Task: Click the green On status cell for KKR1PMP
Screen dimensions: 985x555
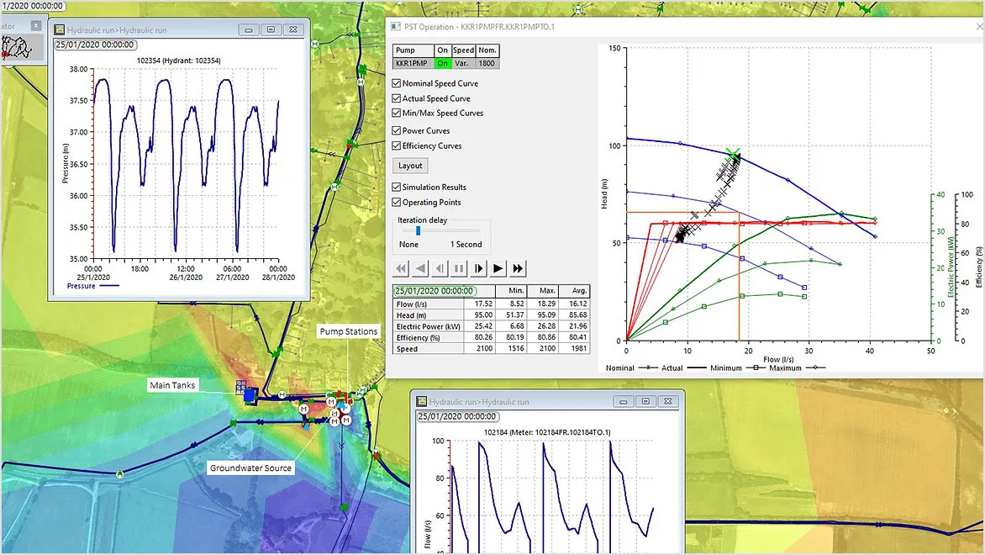Action: tap(443, 63)
